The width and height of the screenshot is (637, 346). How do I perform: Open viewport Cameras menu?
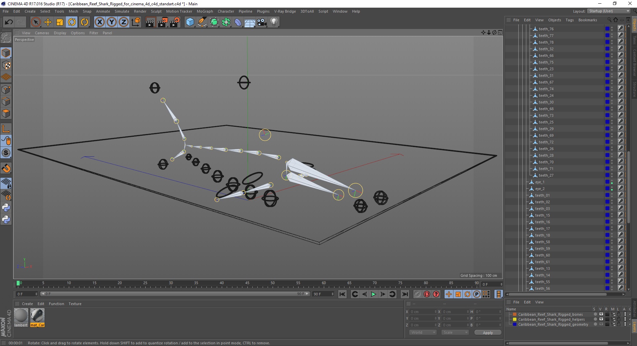42,33
